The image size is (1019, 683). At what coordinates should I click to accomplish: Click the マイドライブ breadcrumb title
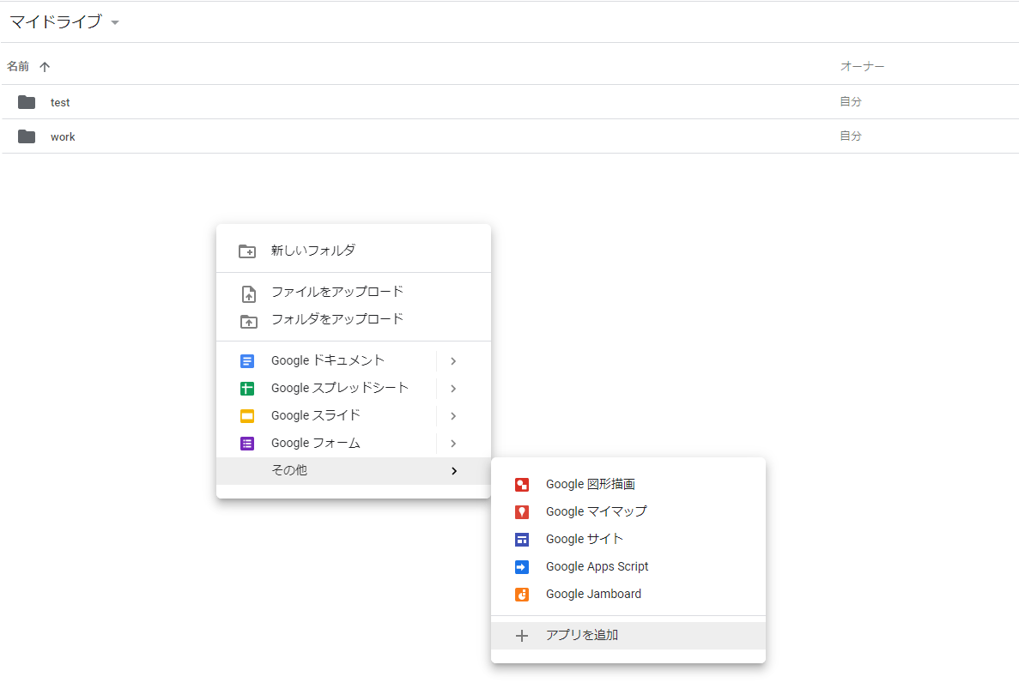point(56,21)
